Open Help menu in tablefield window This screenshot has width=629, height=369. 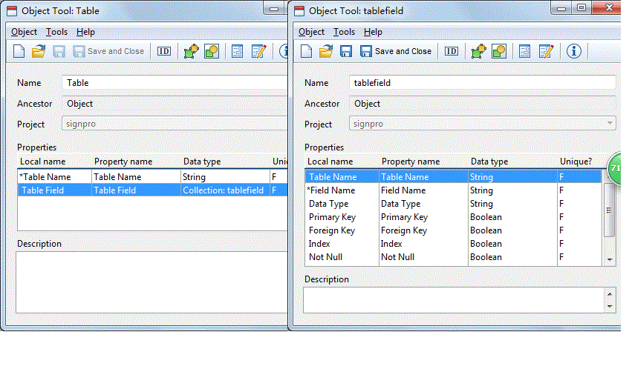point(373,32)
